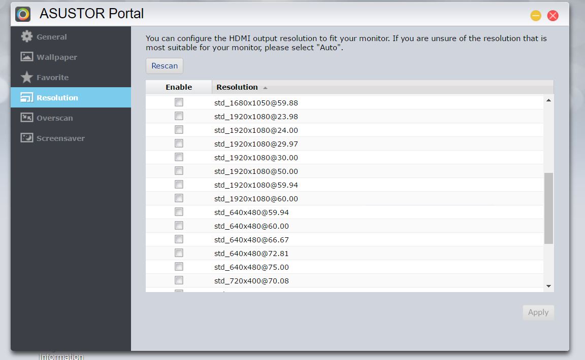Click the General gear icon
The height and width of the screenshot is (360, 585).
pos(26,37)
